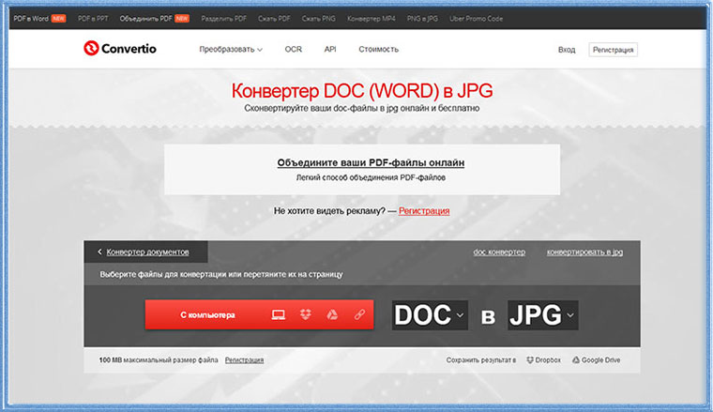Click the URL link upload icon
This screenshot has width=713, height=412.
point(358,315)
